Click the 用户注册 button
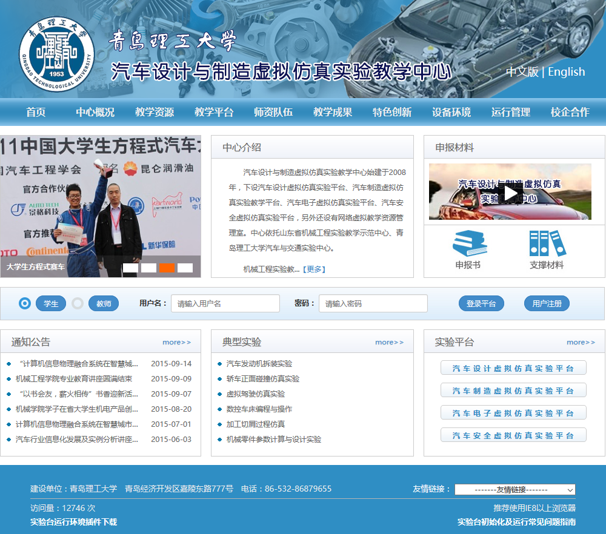This screenshot has width=606, height=534. pyautogui.click(x=547, y=303)
